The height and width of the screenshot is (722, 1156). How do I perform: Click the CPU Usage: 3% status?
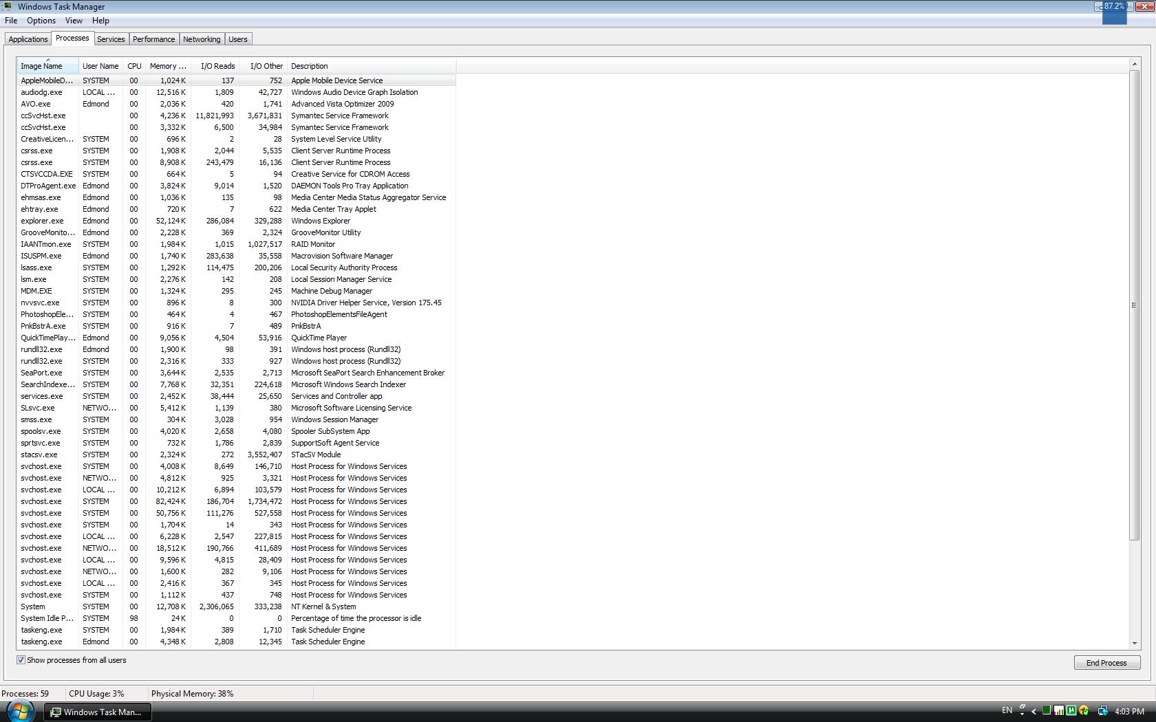point(96,693)
